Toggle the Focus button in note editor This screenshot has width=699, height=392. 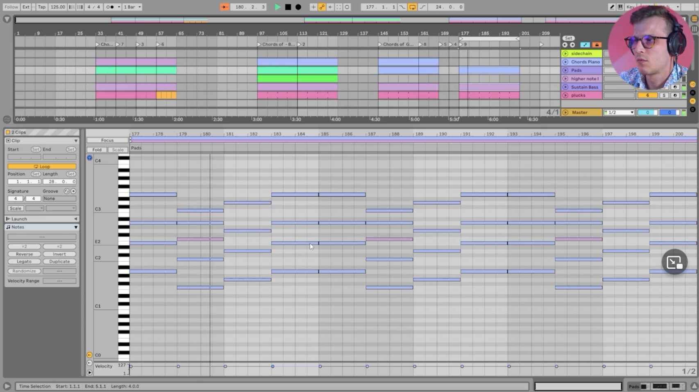107,140
